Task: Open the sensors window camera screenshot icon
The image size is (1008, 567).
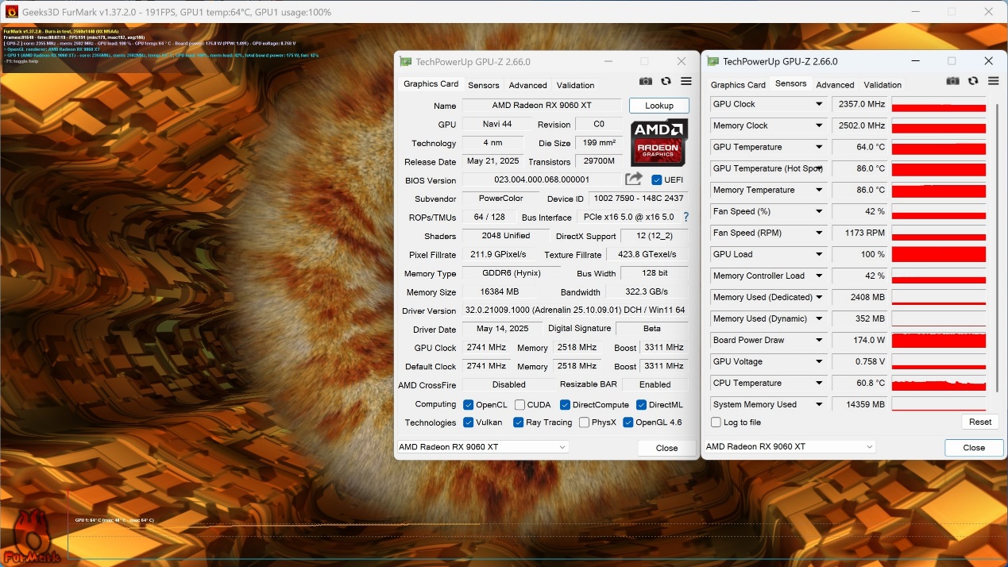Action: 952,81
